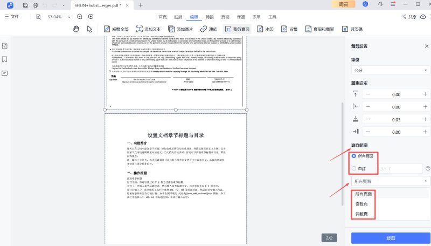Viewport: 431px width, 246px height.
Task: Zoom out with the minus magnifier
Action: click(x=79, y=17)
